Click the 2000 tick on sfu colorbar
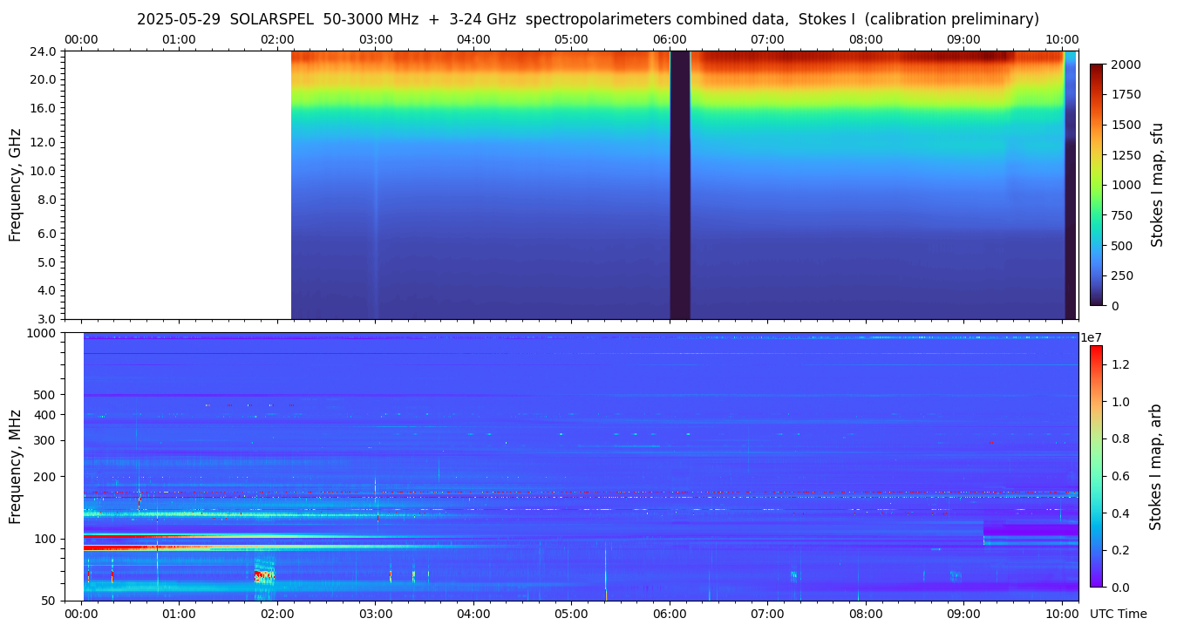The width and height of the screenshot is (1177, 632). coord(1125,65)
